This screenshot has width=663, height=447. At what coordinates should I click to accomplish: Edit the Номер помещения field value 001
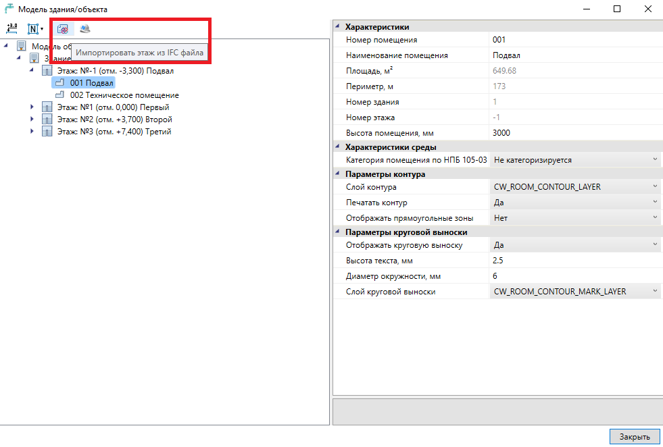point(575,40)
